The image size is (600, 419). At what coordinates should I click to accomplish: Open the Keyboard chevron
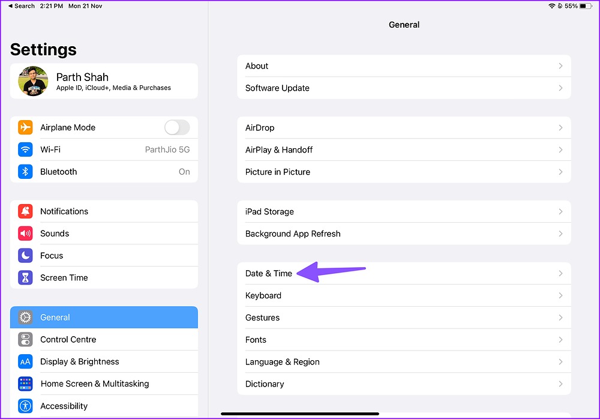tap(560, 295)
